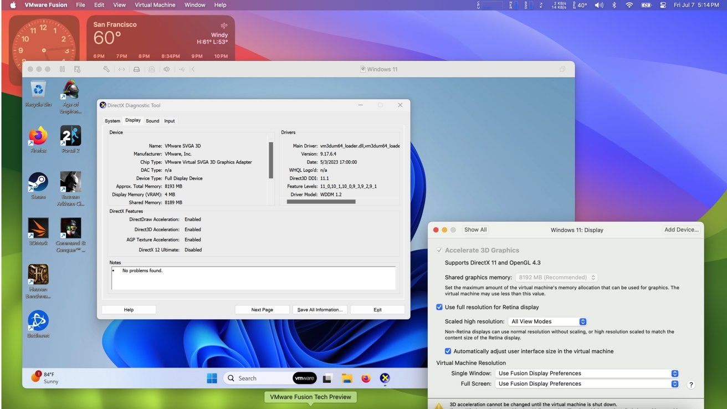The image size is (727, 409).
Task: Uncheck Automatically adjust user interface size
Action: pyautogui.click(x=448, y=351)
